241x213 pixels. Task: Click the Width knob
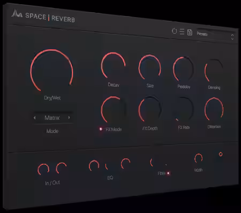point(198,158)
